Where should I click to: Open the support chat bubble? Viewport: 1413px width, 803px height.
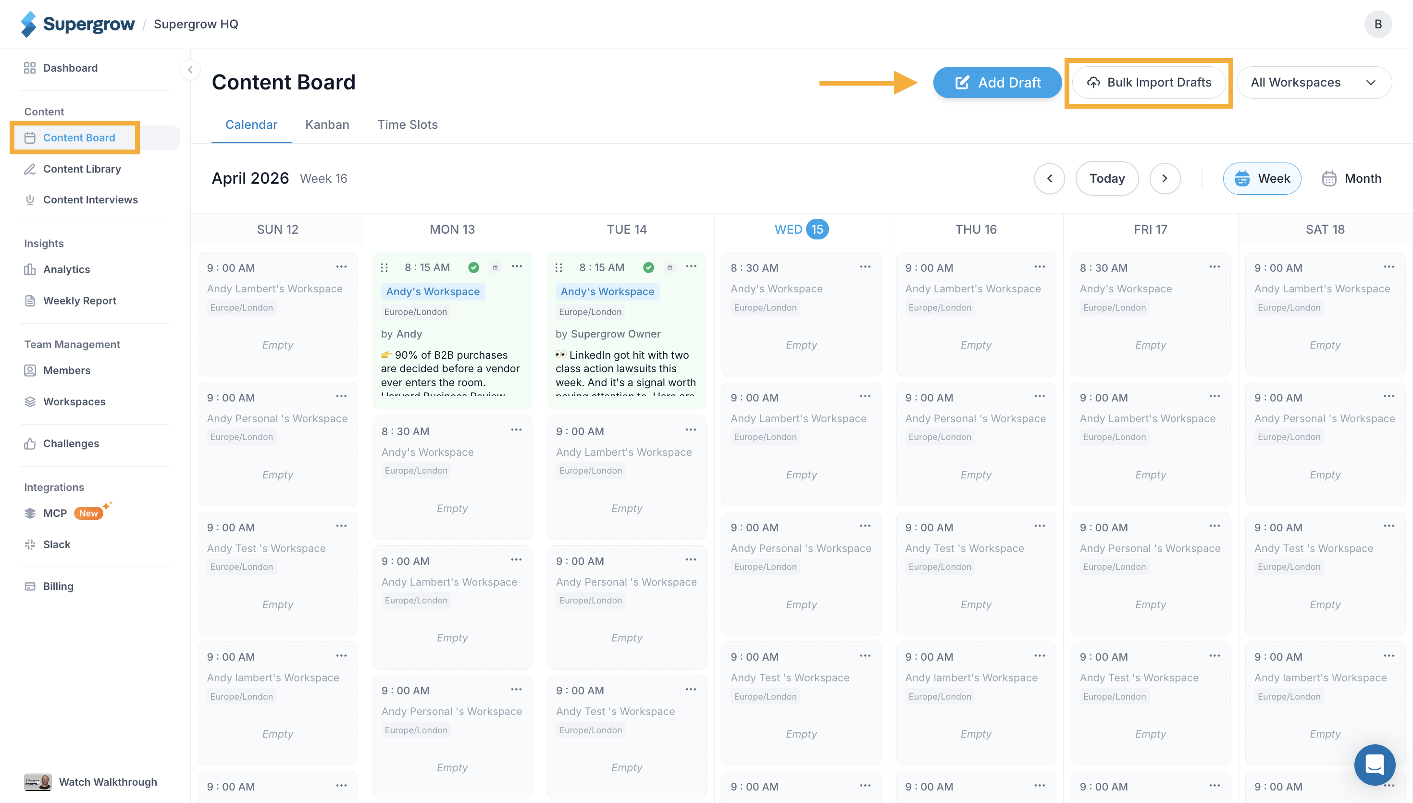[1375, 765]
